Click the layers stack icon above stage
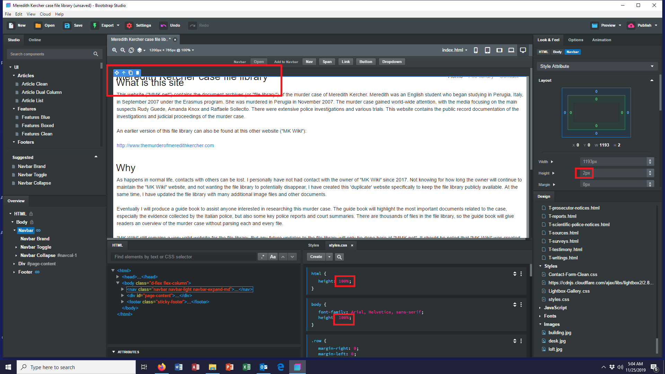 139,50
